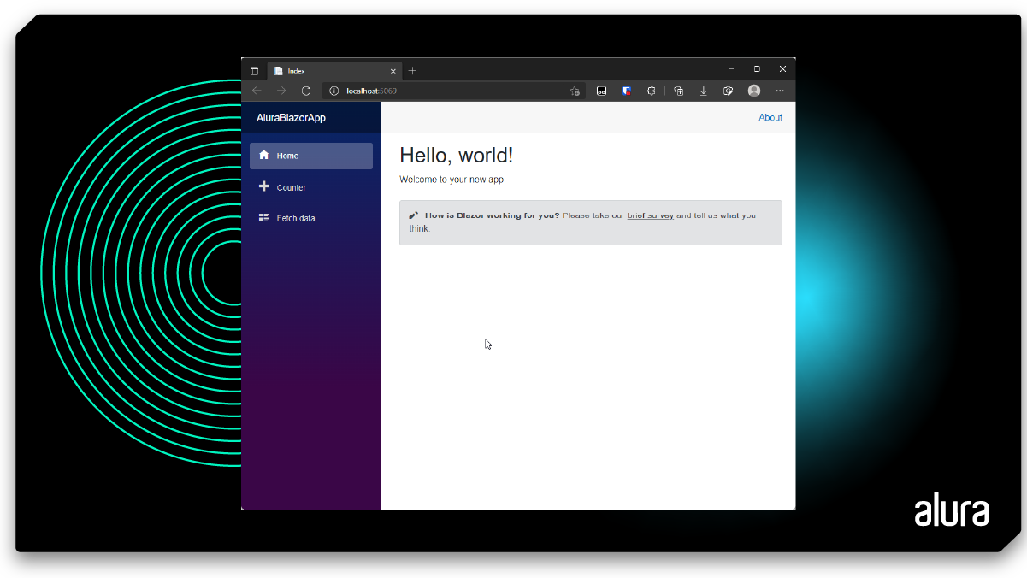The image size is (1027, 578).
Task: Open the user profile avatar
Action: [754, 91]
